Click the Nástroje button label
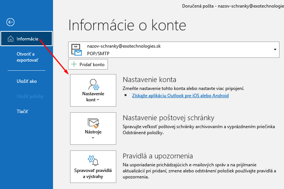Image resolution: width=284 pixels, height=189 pixels. 93,132
